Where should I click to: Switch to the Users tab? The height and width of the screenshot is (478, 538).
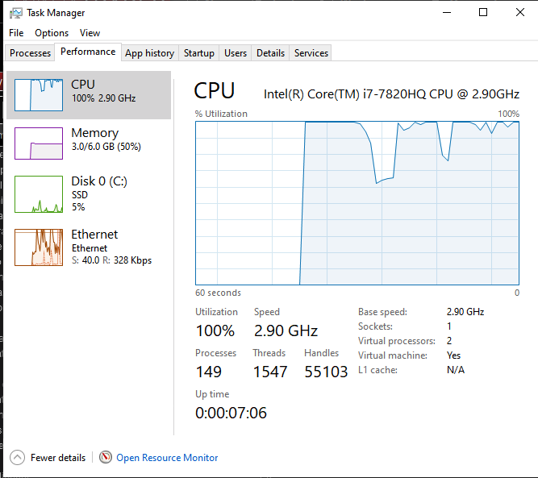coord(236,53)
